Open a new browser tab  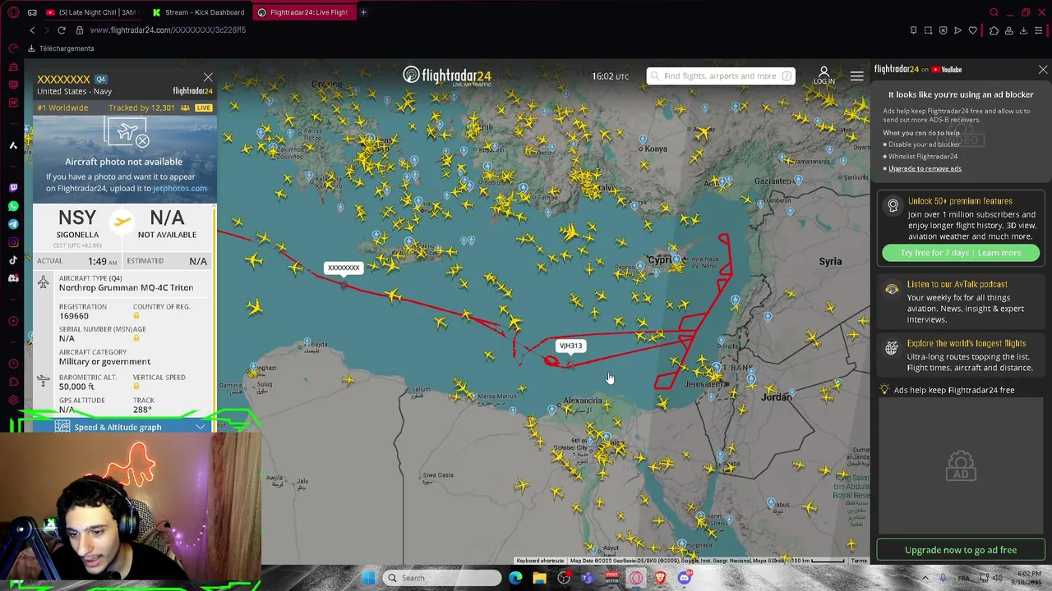click(363, 12)
